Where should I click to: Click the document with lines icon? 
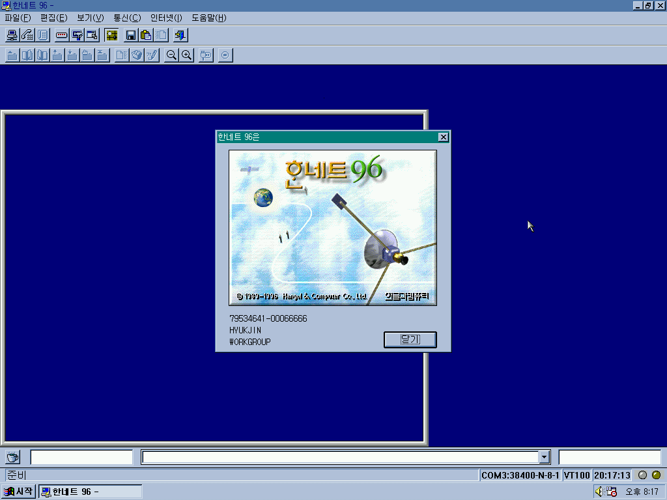[122, 55]
